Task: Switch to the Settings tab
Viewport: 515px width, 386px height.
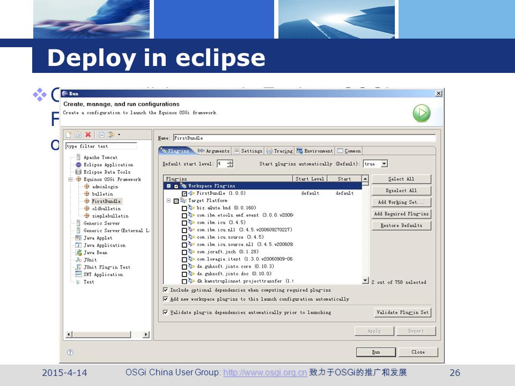Action: click(248, 151)
